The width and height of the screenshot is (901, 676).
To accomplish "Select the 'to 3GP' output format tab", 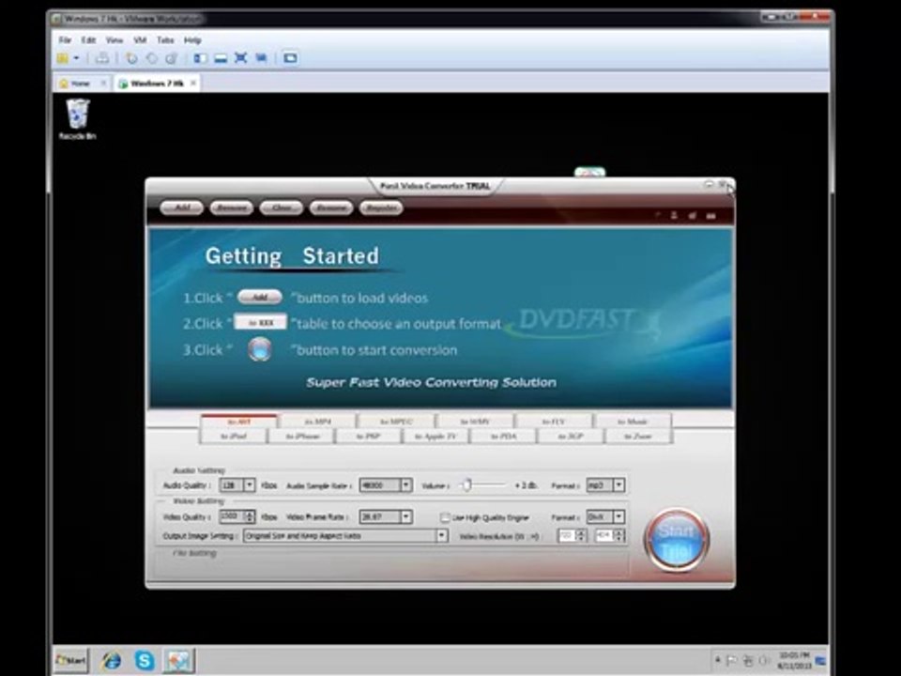I will [x=571, y=437].
